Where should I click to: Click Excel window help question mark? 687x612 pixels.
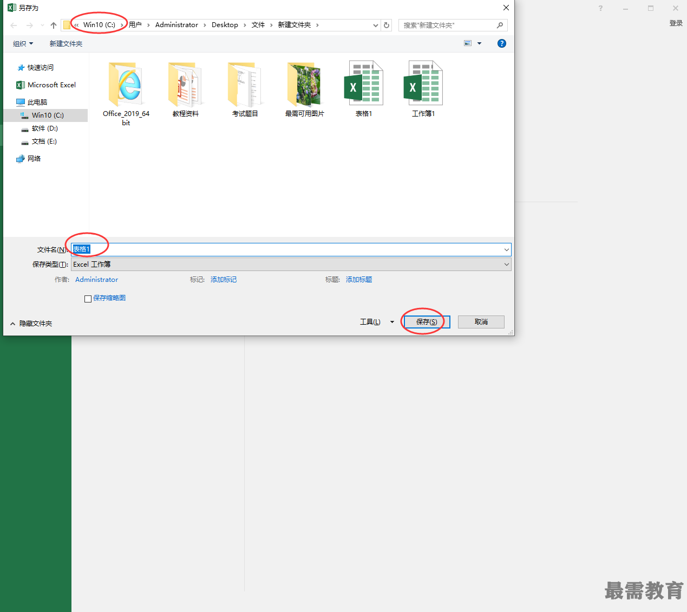pyautogui.click(x=600, y=8)
